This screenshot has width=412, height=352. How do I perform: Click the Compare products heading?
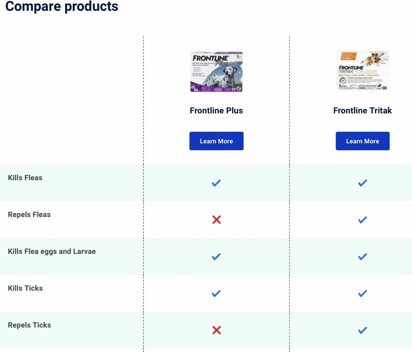pos(61,6)
